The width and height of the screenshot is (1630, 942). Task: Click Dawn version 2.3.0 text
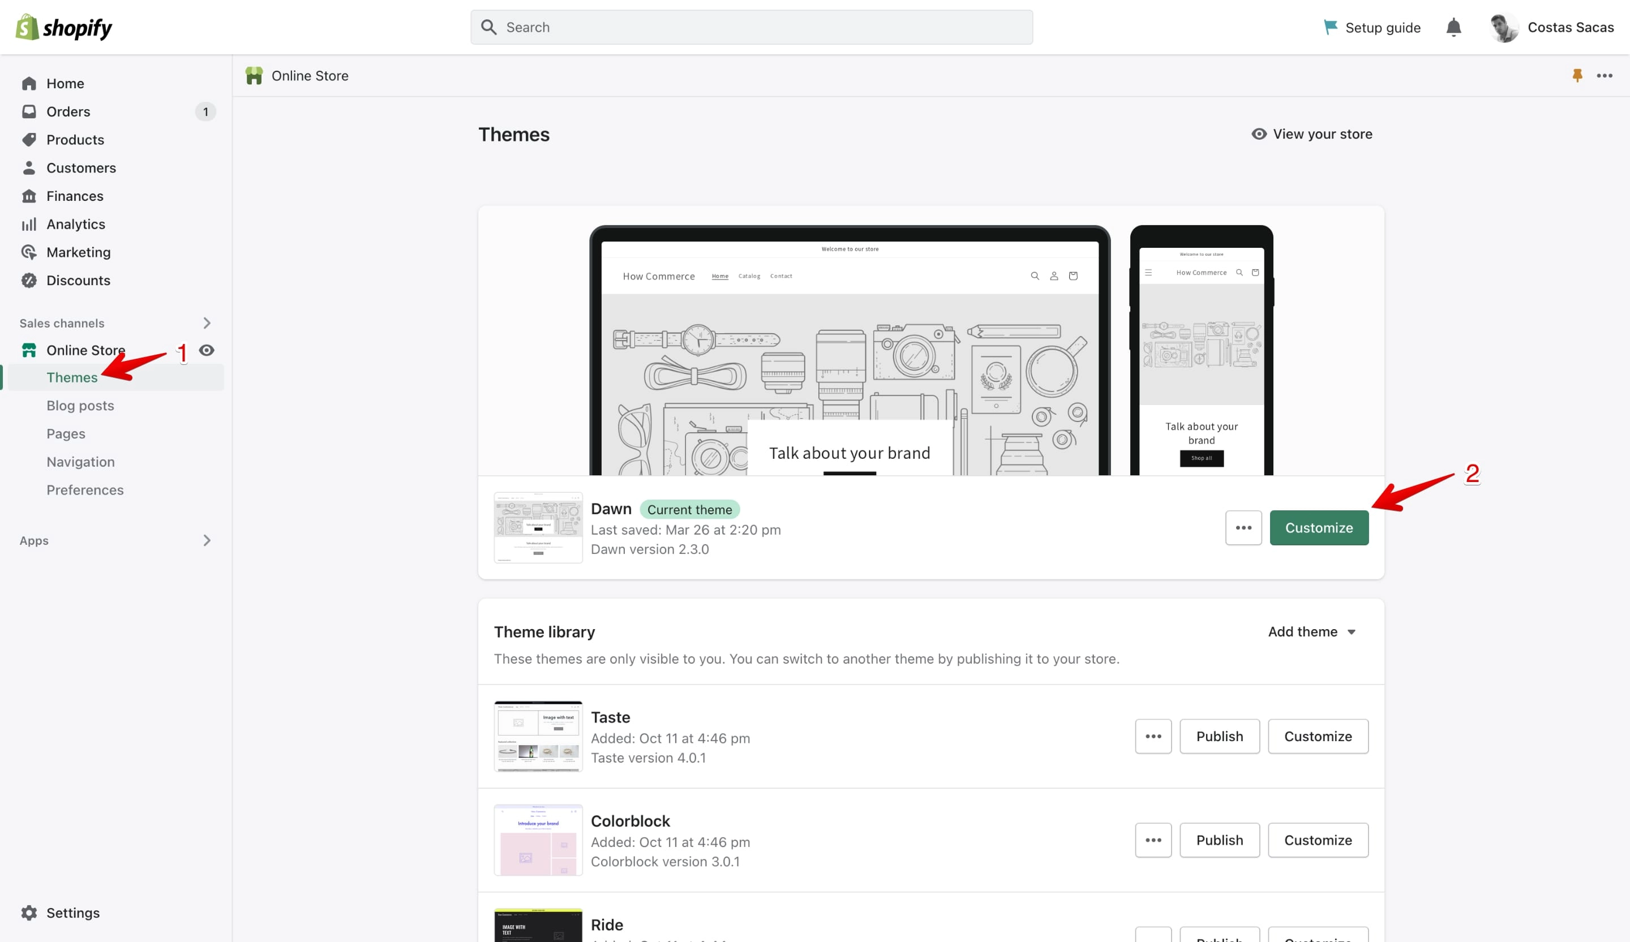(x=649, y=549)
